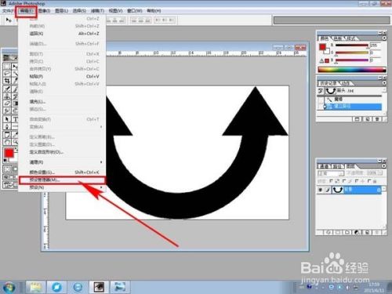
Task: Open Internet Explorer from the taskbar
Action: tap(78, 287)
